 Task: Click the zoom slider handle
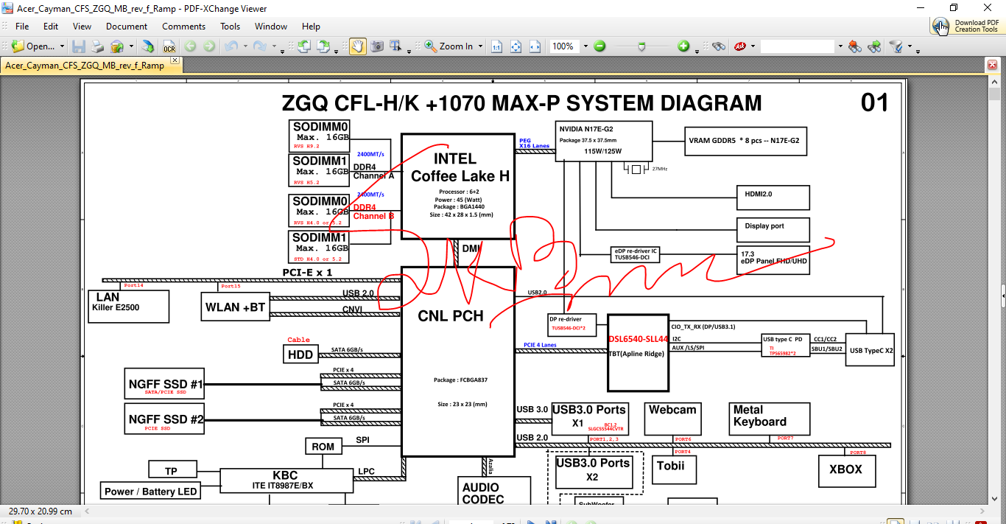(x=642, y=46)
